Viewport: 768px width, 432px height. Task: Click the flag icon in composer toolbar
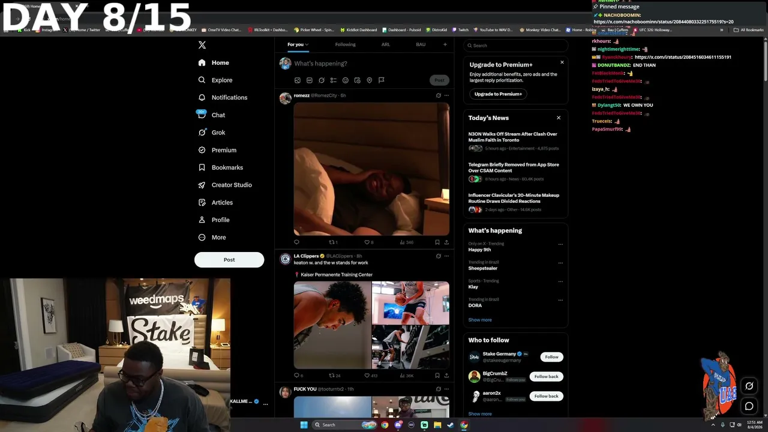pos(381,80)
